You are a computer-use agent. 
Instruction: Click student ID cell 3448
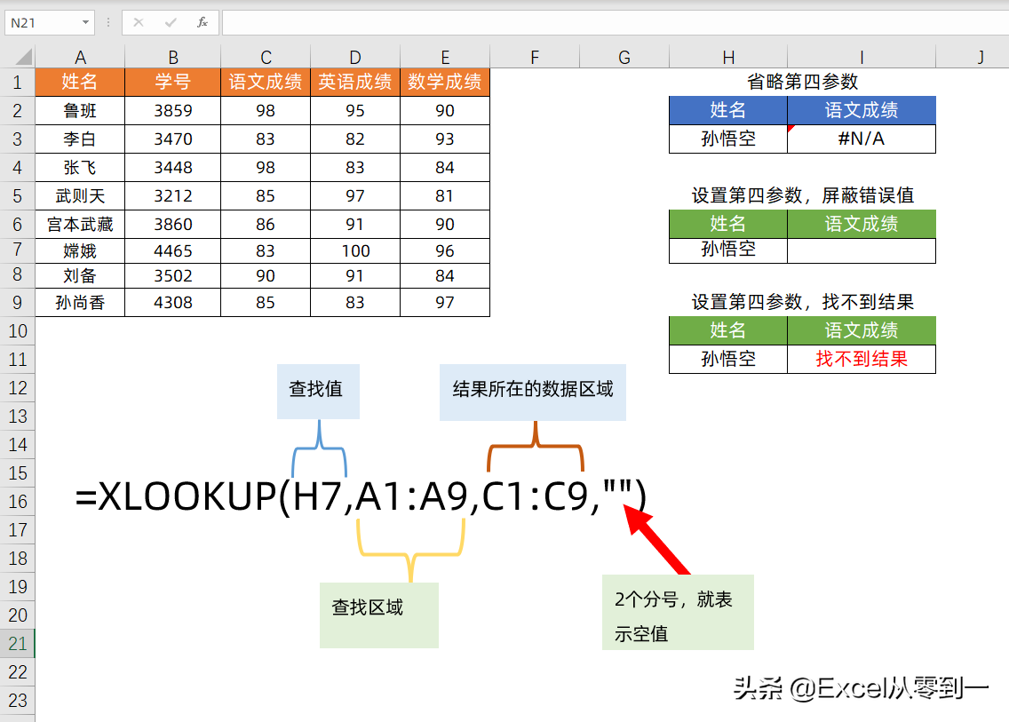pyautogui.click(x=172, y=167)
